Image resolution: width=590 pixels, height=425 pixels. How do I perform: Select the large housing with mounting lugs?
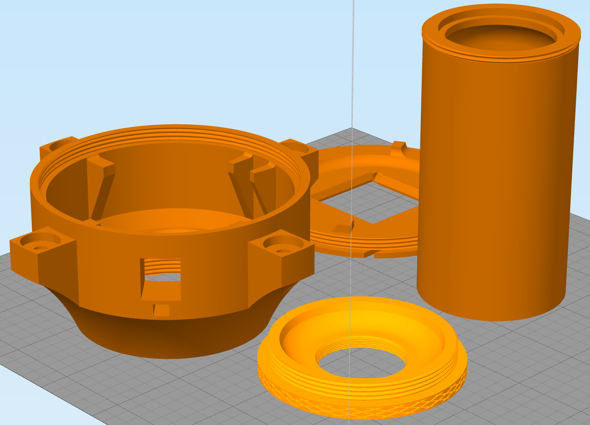(x=163, y=240)
